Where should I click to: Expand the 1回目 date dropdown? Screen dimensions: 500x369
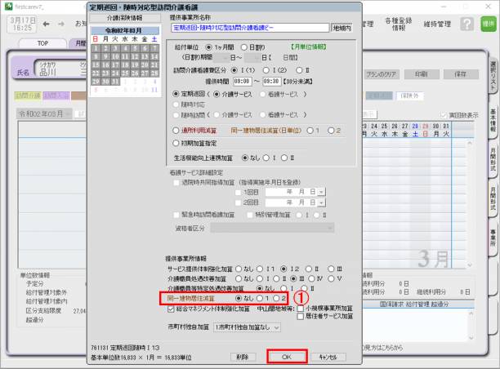(322, 191)
